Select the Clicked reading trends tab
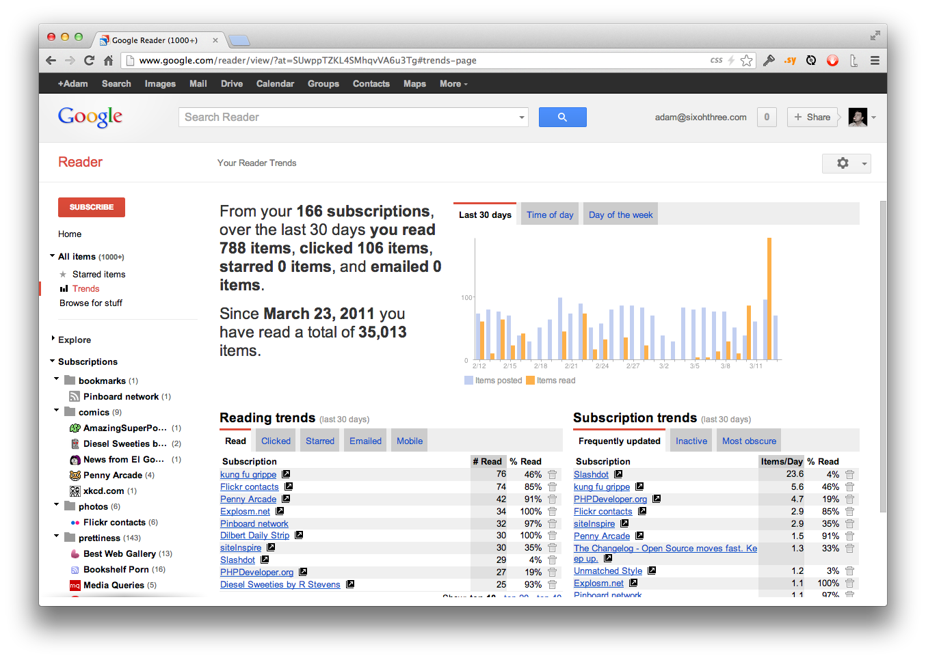Viewport: 926px width, 660px height. click(276, 441)
